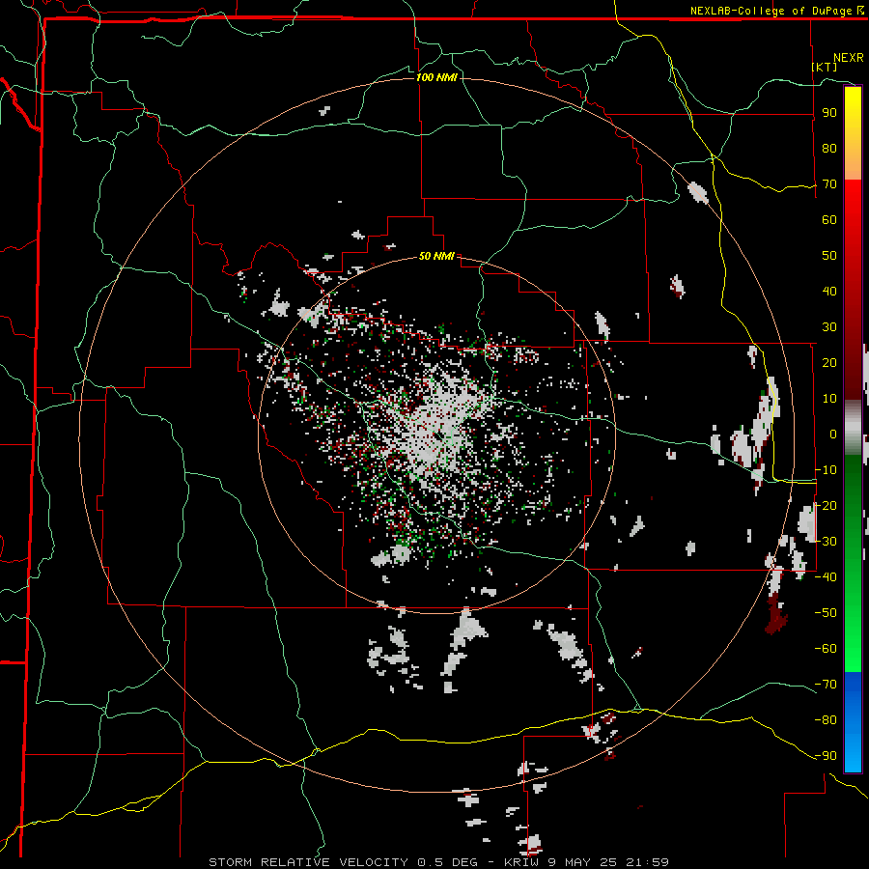The image size is (869, 869).
Task: Click the -40 scale value
Action: point(826,577)
